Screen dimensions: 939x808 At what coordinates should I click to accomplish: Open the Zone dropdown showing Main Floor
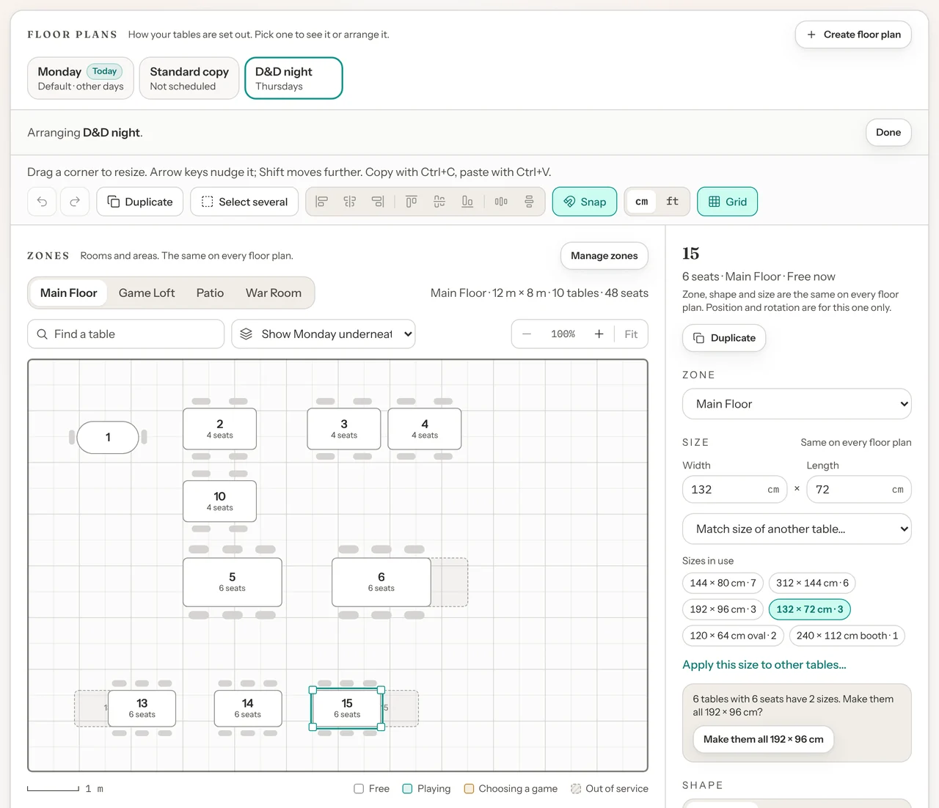click(x=797, y=404)
